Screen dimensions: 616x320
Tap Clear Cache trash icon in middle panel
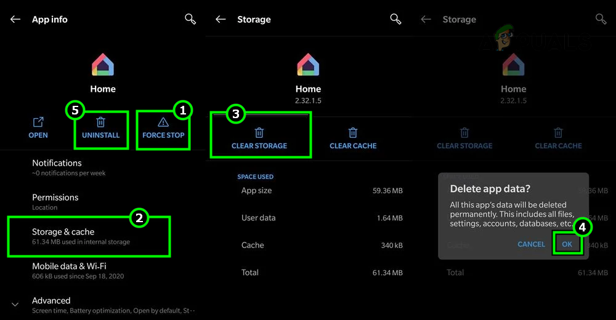tap(353, 132)
